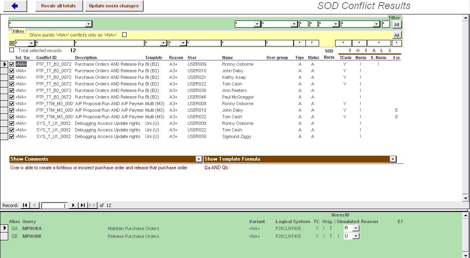Image resolution: width=470 pixels, height=258 pixels.
Task: Toggle Show purely <NA> conflicts checkbox
Action: (125, 35)
